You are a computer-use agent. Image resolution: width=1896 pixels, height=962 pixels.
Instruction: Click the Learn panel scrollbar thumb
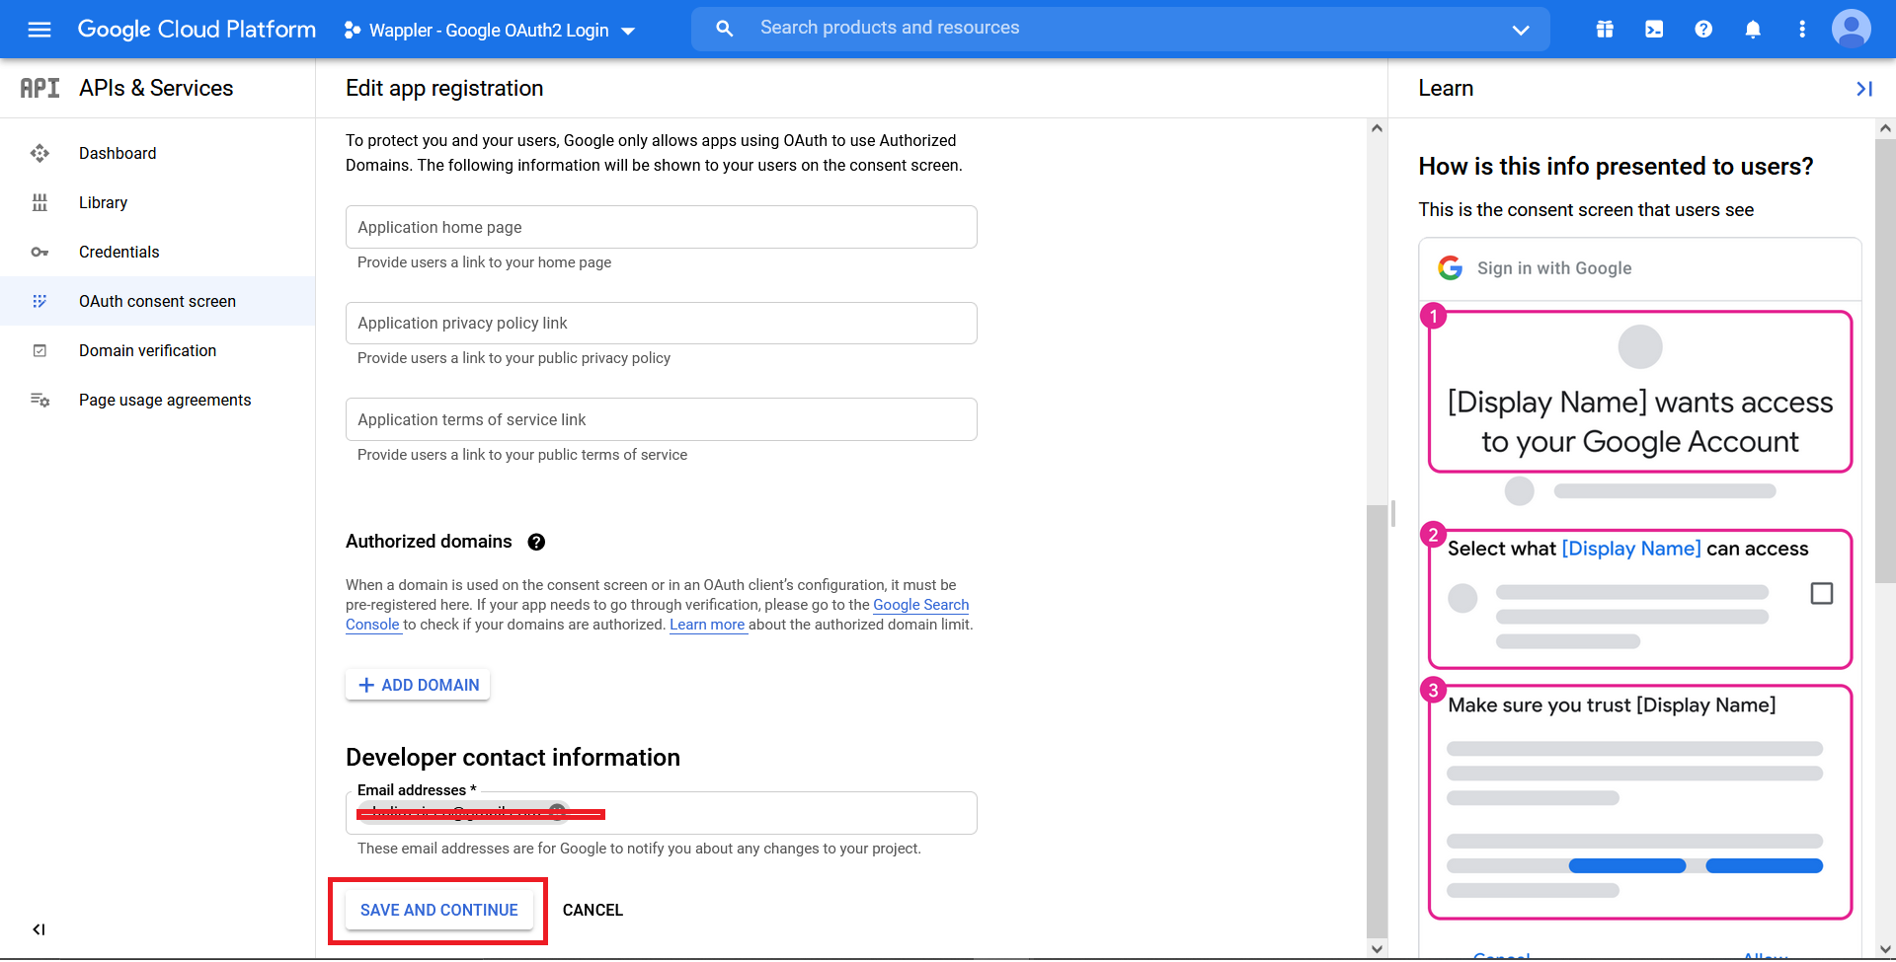point(1885,360)
